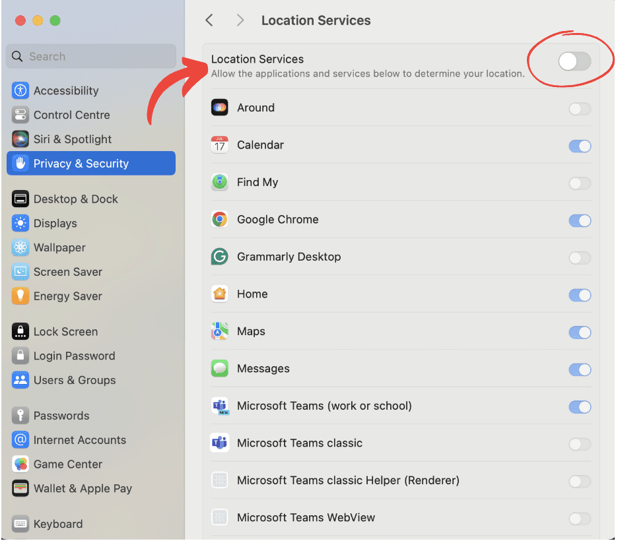This screenshot has width=618, height=541.
Task: Click the Google Chrome app icon
Action: coord(219,219)
